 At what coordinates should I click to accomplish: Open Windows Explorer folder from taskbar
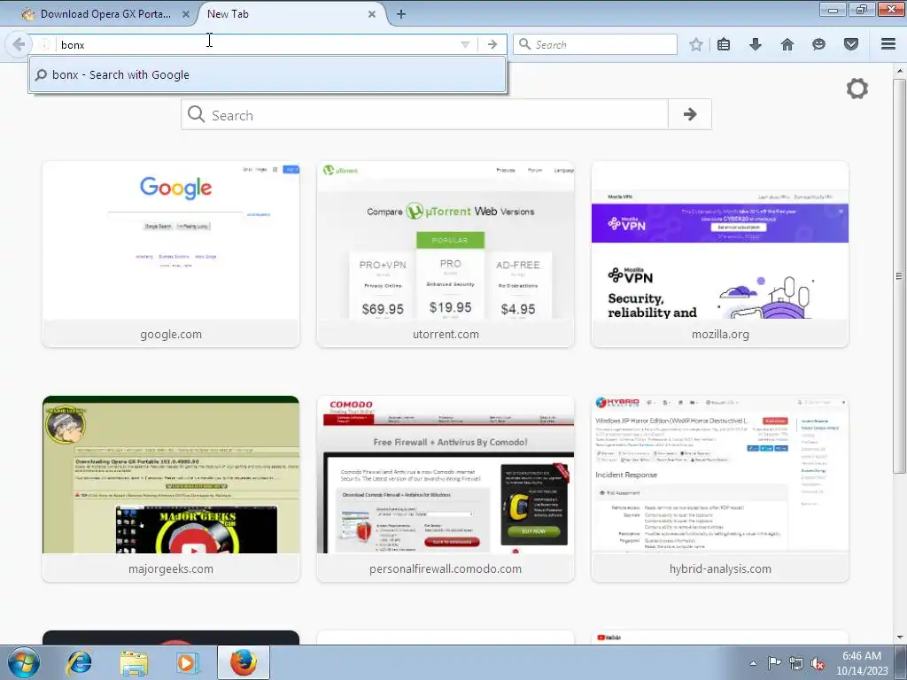click(x=134, y=662)
